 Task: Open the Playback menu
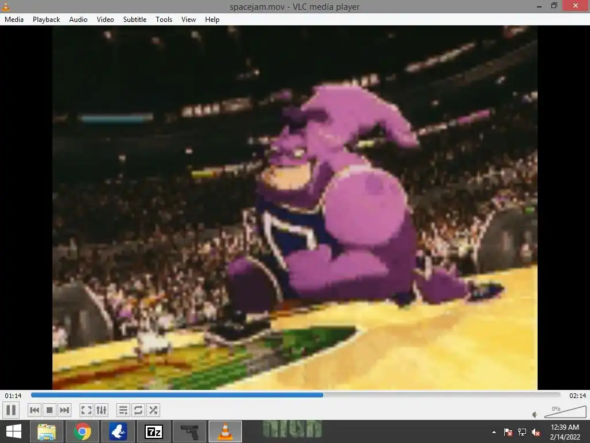(x=46, y=20)
